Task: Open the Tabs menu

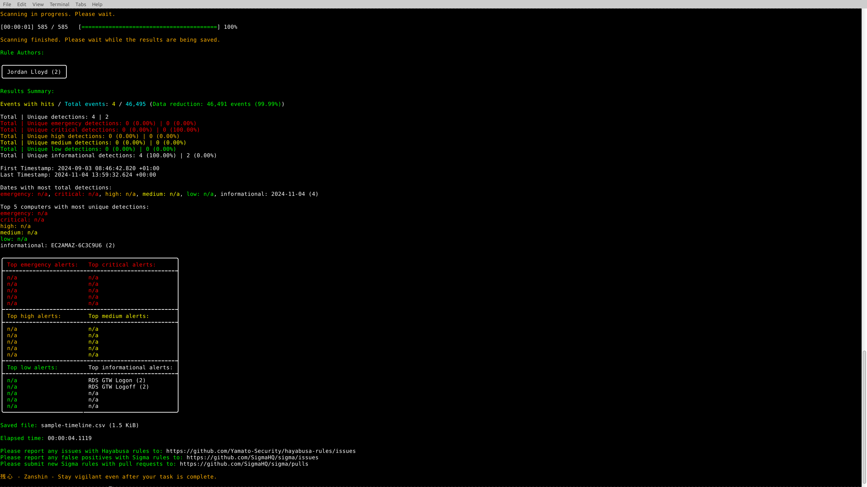Action: 81,4
